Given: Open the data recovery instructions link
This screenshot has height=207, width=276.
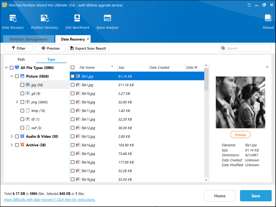Looking at the screenshot, I should click(x=49, y=199).
